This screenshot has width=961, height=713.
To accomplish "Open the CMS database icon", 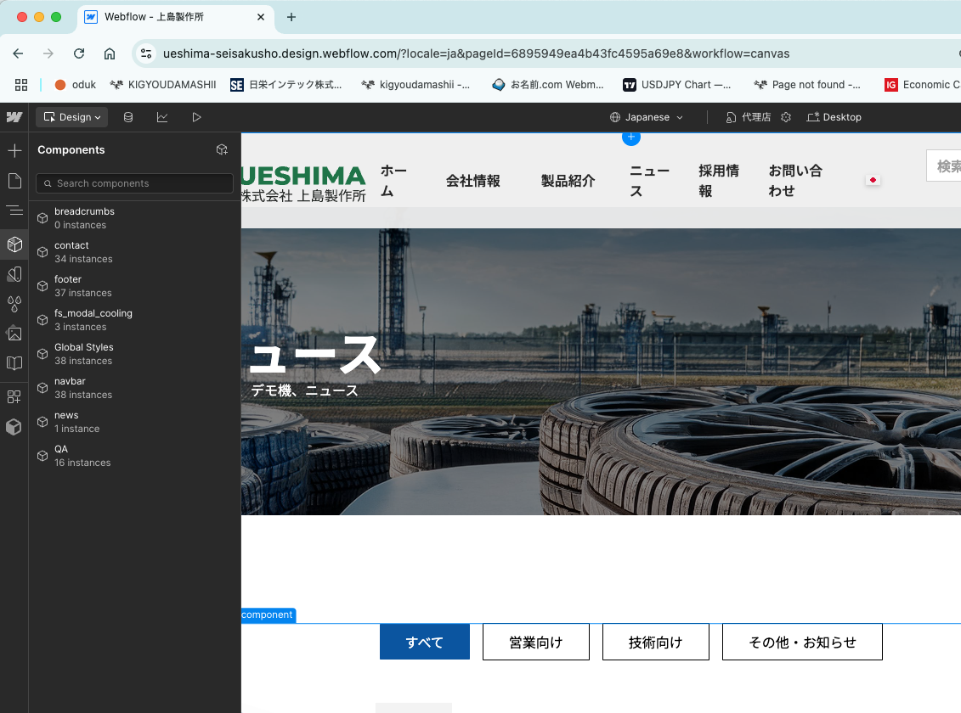I will click(x=128, y=117).
